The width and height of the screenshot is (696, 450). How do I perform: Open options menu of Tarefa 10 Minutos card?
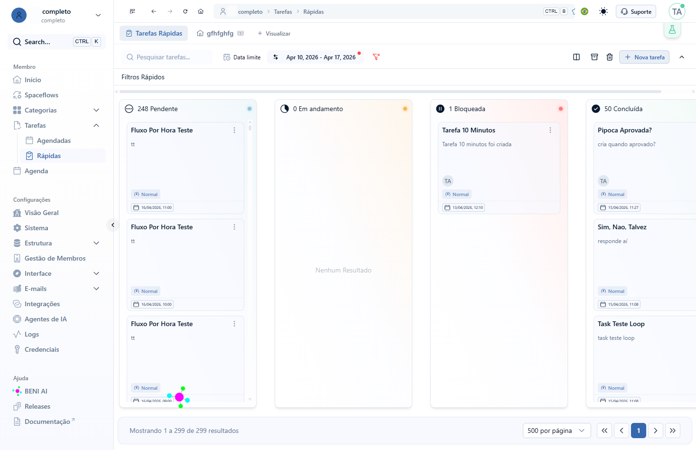click(550, 130)
